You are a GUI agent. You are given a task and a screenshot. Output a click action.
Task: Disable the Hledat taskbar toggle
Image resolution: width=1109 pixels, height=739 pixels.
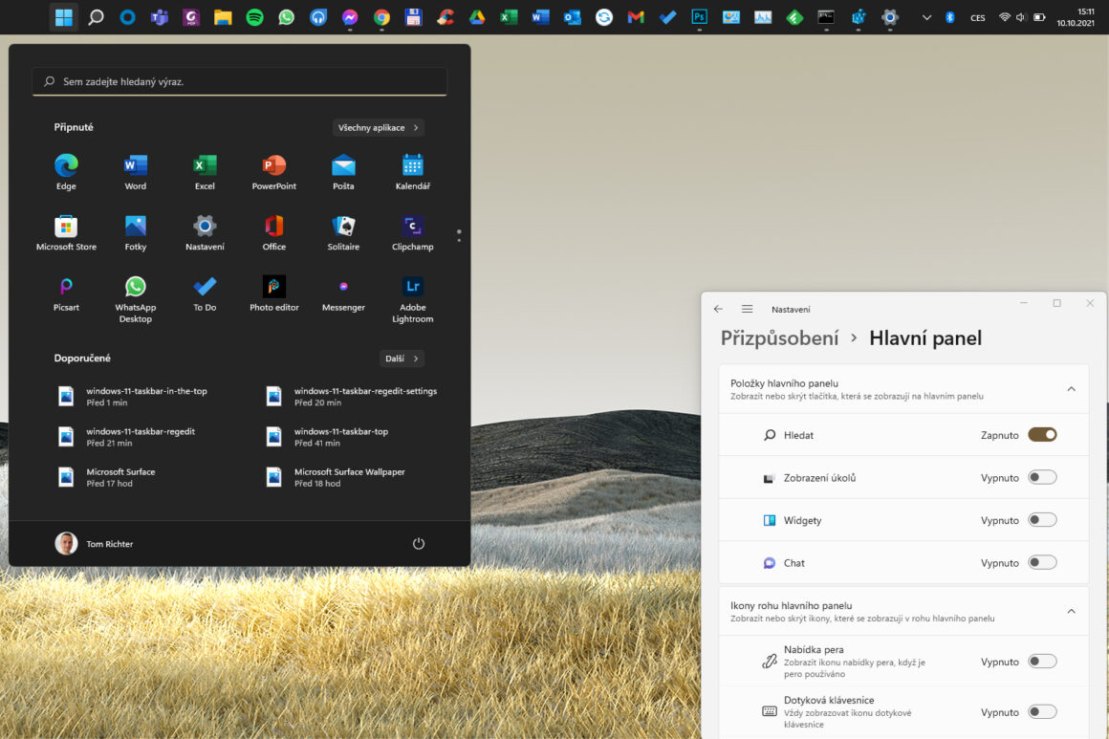pyautogui.click(x=1042, y=434)
